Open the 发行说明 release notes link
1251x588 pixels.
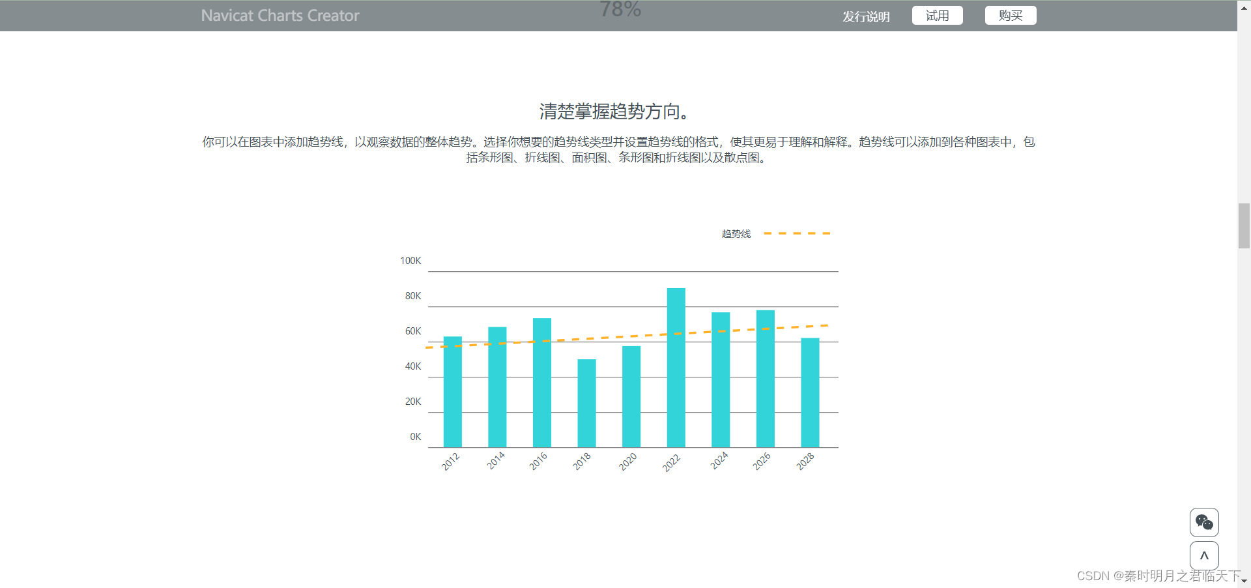866,16
